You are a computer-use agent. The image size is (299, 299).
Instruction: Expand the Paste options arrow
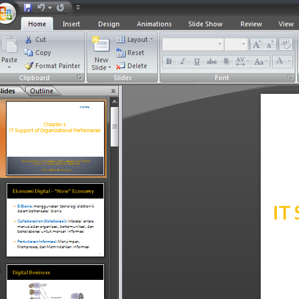click(9, 68)
